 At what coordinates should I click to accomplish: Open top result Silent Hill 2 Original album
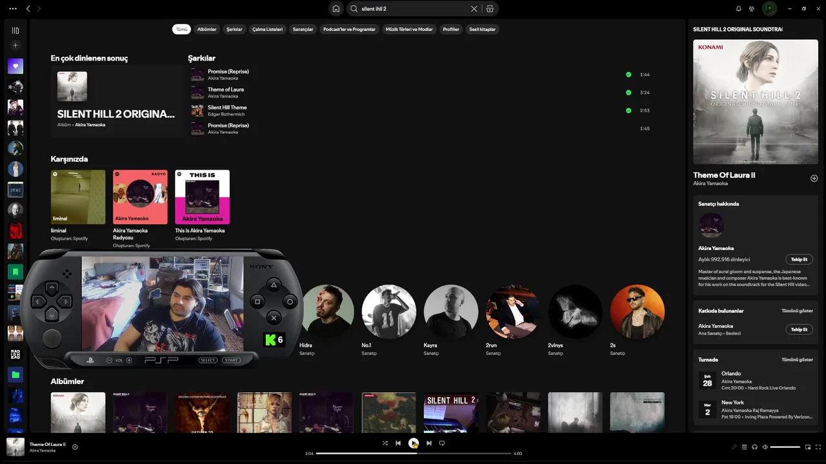click(117, 101)
